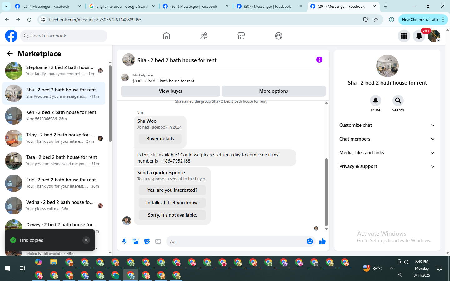The height and width of the screenshot is (281, 450).
Task: Send a thumbs-up like
Action: (x=322, y=241)
